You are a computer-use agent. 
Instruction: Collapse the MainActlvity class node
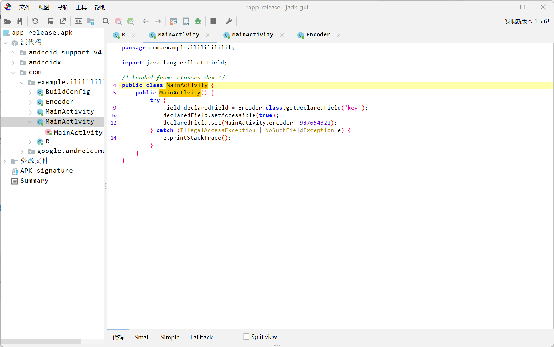(30, 122)
